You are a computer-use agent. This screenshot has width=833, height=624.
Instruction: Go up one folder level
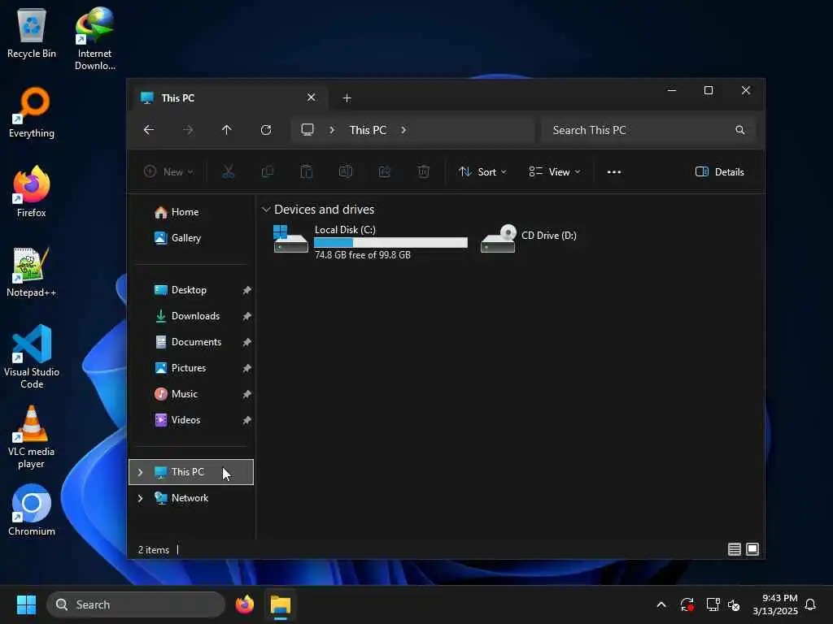[x=227, y=130]
